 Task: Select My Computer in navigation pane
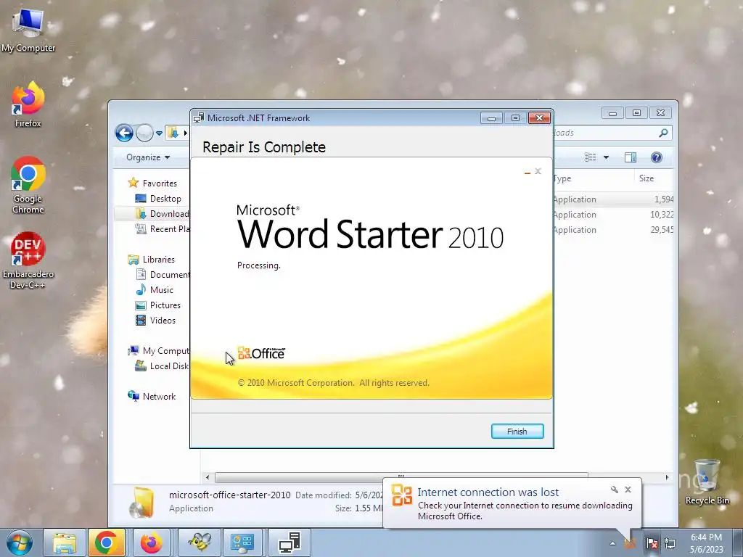coord(159,351)
